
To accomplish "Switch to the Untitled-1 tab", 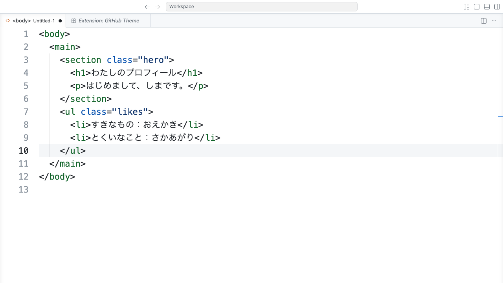I will [33, 21].
